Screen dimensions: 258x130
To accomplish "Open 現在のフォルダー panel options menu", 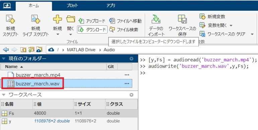I will (131, 58).
